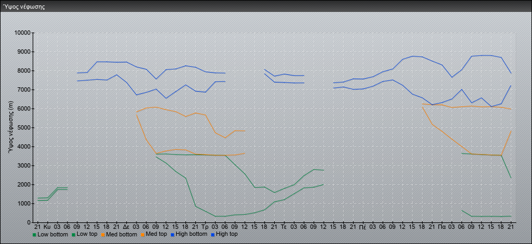Click the 10000 value on the height axis
Viewport: 532px width, 244px height.
[23, 33]
